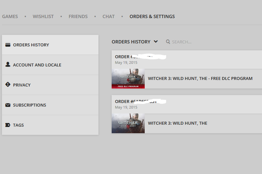Click May 19, 2015 date of first order
Screen dimensions: 262x174
point(126,62)
